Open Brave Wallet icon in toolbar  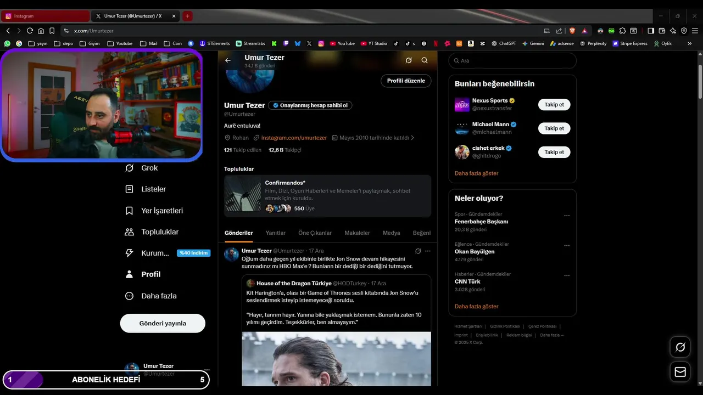662,31
